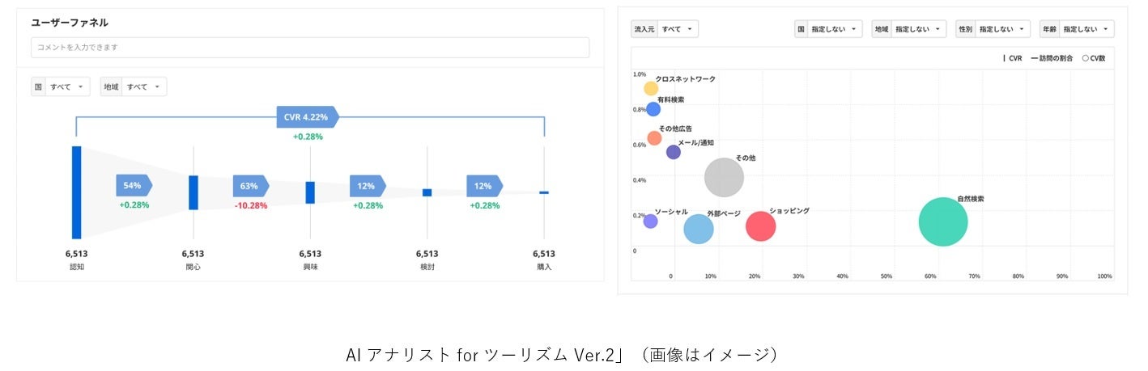This screenshot has width=1148, height=371.
Task: Toggle the CV数 legend item
Action: (1094, 58)
